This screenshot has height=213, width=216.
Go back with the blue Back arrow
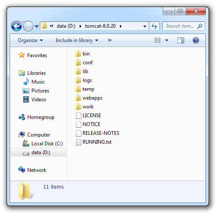click(16, 26)
